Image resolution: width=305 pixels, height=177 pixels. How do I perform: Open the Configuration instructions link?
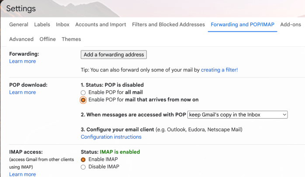(111, 137)
